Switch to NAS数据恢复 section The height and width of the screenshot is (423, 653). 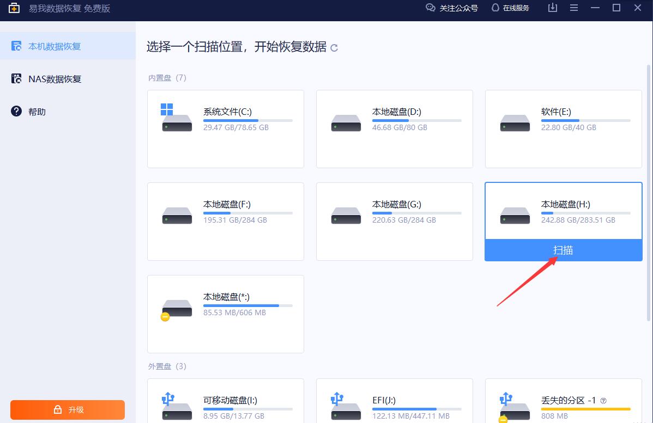pyautogui.click(x=55, y=78)
